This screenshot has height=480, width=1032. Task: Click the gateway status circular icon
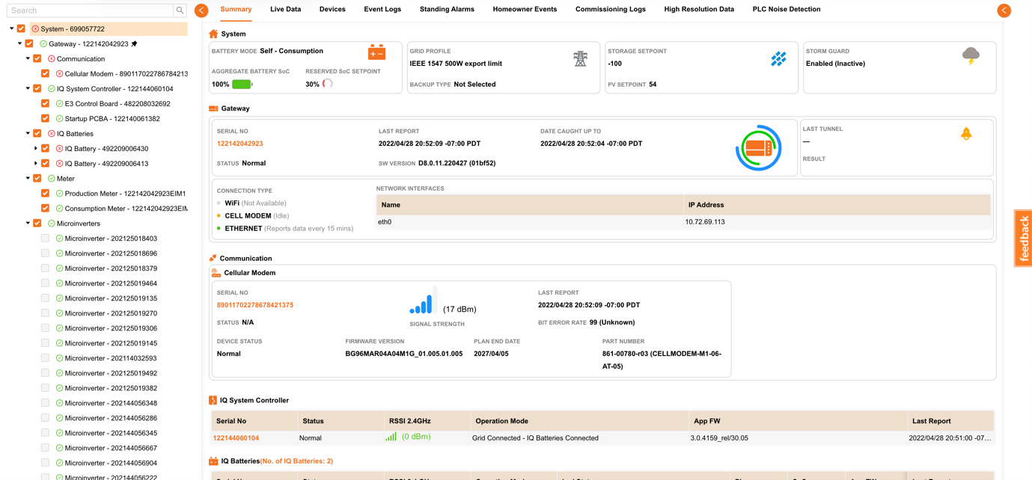tap(758, 147)
